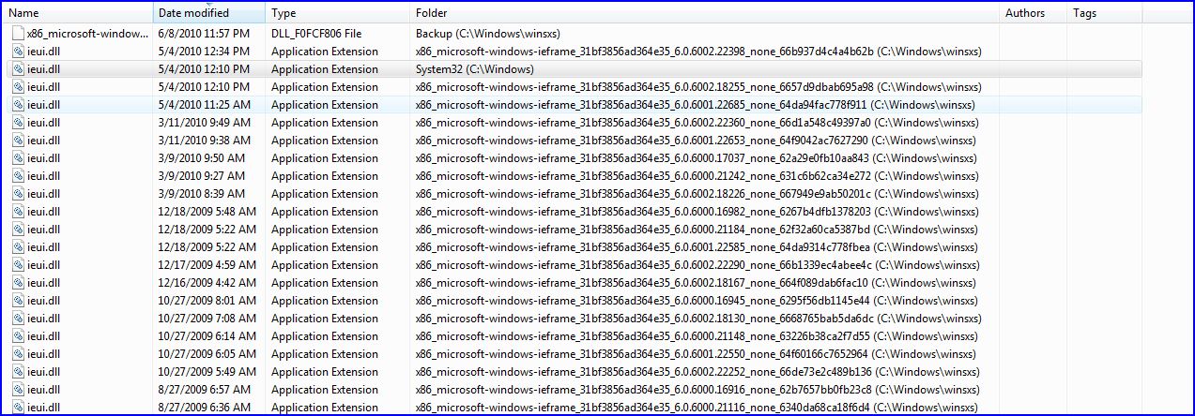Sort by the Name column header
Screen dimensions: 1195x416
pyautogui.click(x=79, y=13)
